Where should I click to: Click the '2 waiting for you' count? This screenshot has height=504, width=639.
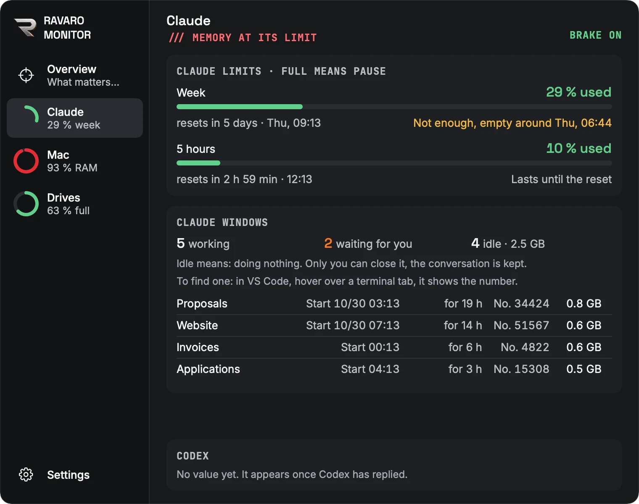coord(368,244)
